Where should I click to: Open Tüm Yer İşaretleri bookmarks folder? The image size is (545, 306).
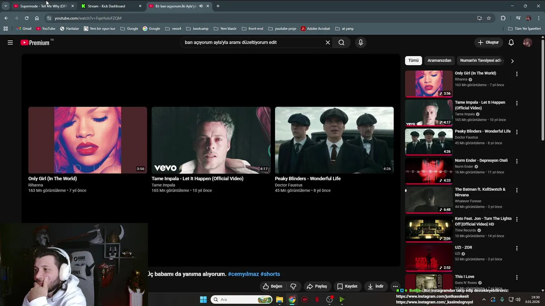525,28
